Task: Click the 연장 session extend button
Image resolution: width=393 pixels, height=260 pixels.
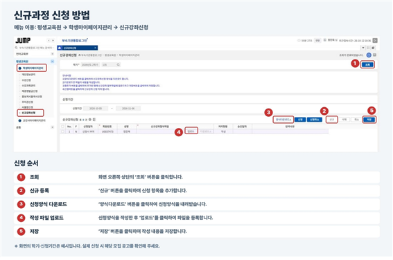Action: [x=317, y=41]
